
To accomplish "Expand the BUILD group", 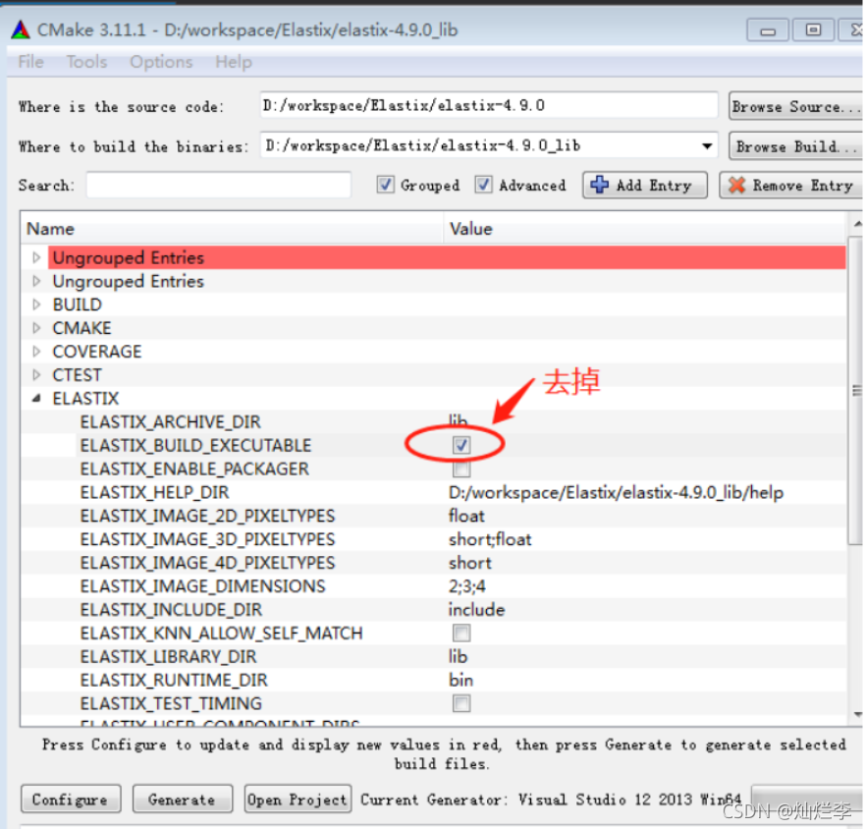I will tap(36, 304).
